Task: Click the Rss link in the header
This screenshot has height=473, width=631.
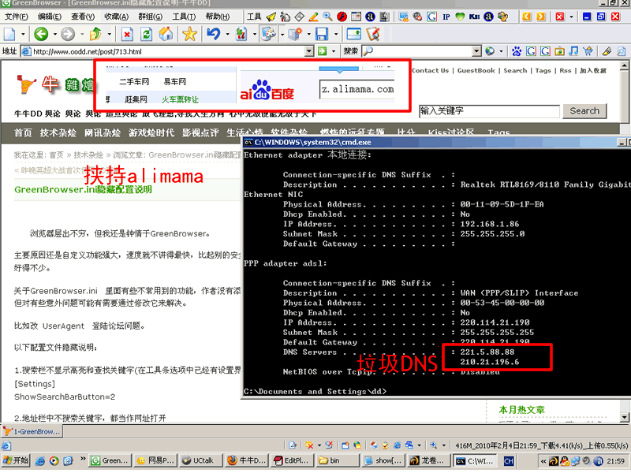Action: (x=566, y=70)
